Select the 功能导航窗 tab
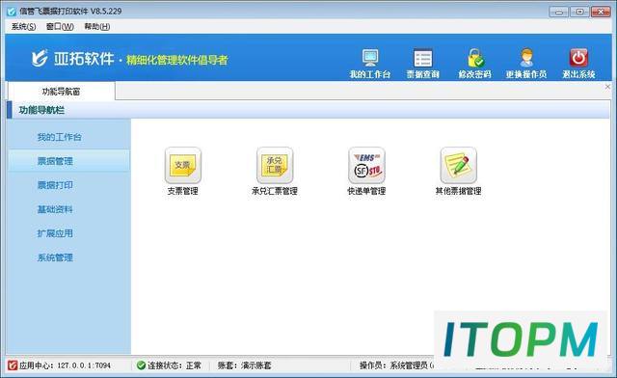The image size is (617, 378). 61,92
